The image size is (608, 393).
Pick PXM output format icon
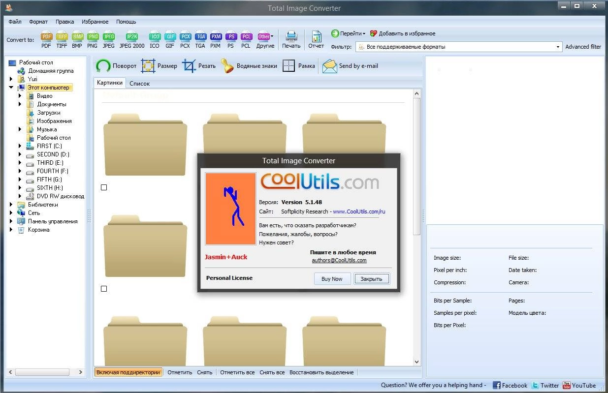pyautogui.click(x=215, y=40)
